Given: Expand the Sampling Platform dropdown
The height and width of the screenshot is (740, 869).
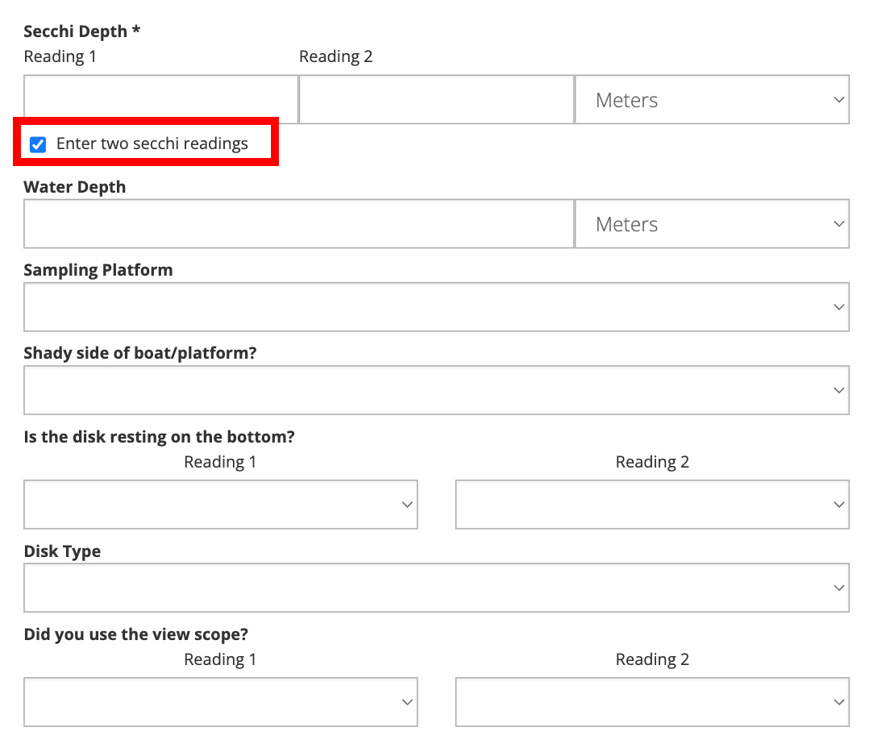Looking at the screenshot, I should tap(436, 307).
